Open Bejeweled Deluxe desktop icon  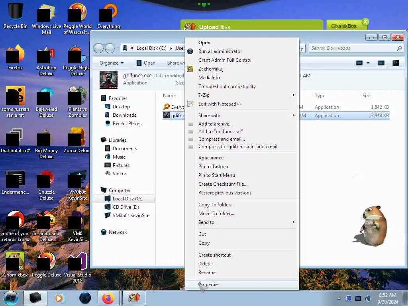coord(46,102)
